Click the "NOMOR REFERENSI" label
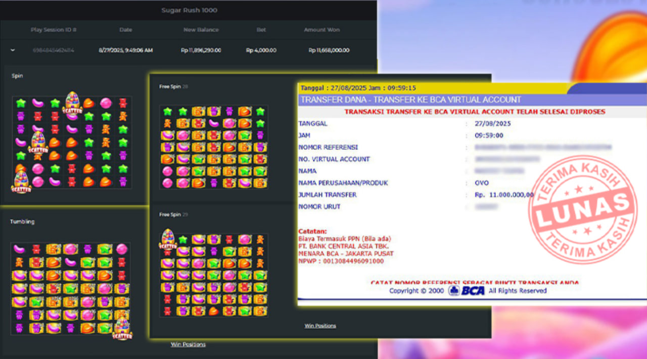This screenshot has height=359, width=647. click(328, 147)
